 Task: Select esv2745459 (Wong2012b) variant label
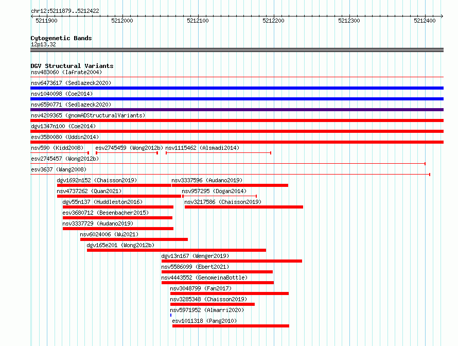tap(129, 148)
